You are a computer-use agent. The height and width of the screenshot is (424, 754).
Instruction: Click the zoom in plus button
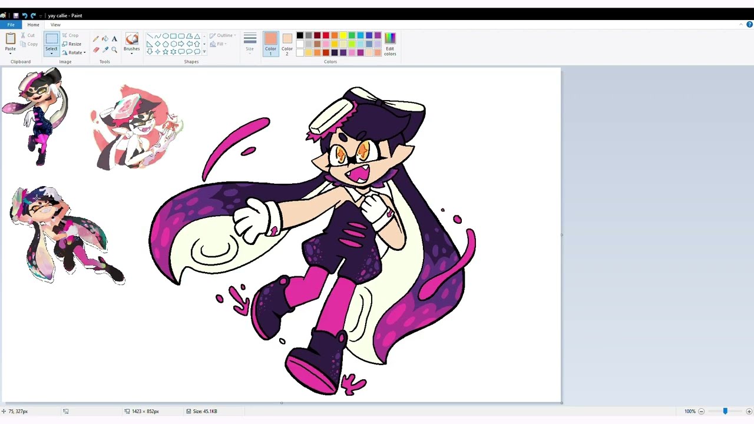coord(749,411)
